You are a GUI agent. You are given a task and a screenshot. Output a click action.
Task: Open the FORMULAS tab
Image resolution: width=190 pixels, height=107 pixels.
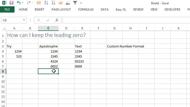click(x=86, y=10)
